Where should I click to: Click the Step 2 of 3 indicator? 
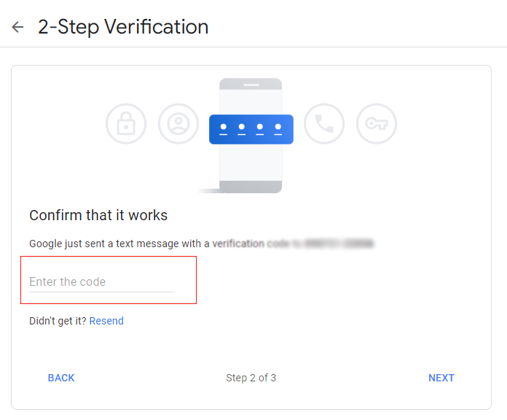coord(251,378)
